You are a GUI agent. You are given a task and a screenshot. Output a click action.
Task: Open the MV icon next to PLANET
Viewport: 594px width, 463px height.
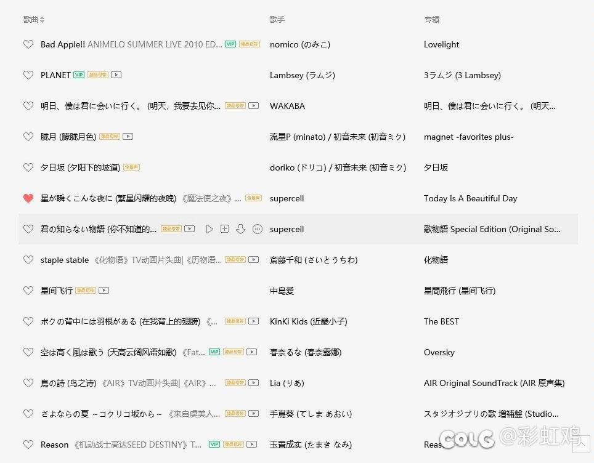[x=116, y=75]
